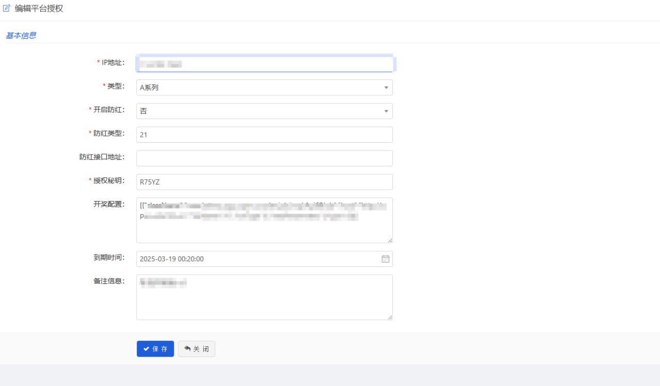Focus the 授权秘钥 field with R75YZ
This screenshot has height=386, width=660.
264,182
